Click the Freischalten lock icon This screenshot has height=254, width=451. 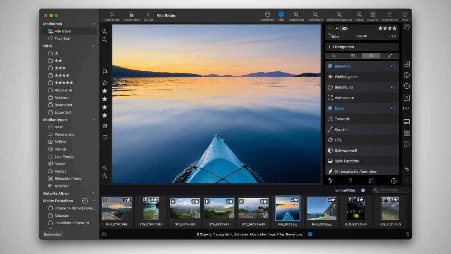[132, 14]
